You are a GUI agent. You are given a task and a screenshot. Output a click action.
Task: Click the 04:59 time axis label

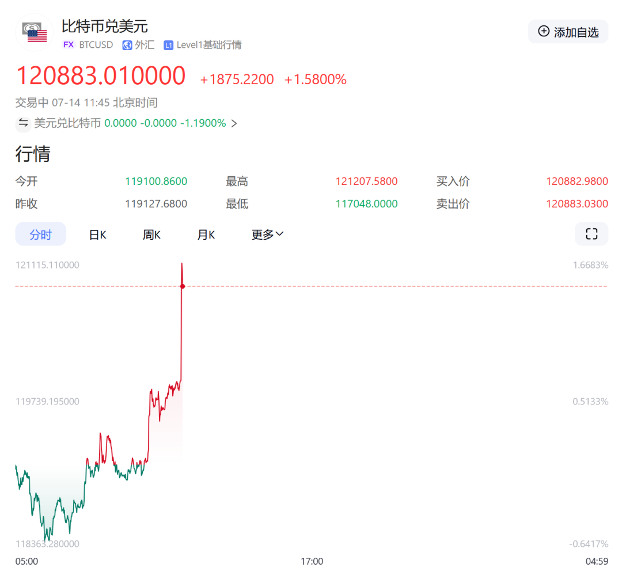597,561
